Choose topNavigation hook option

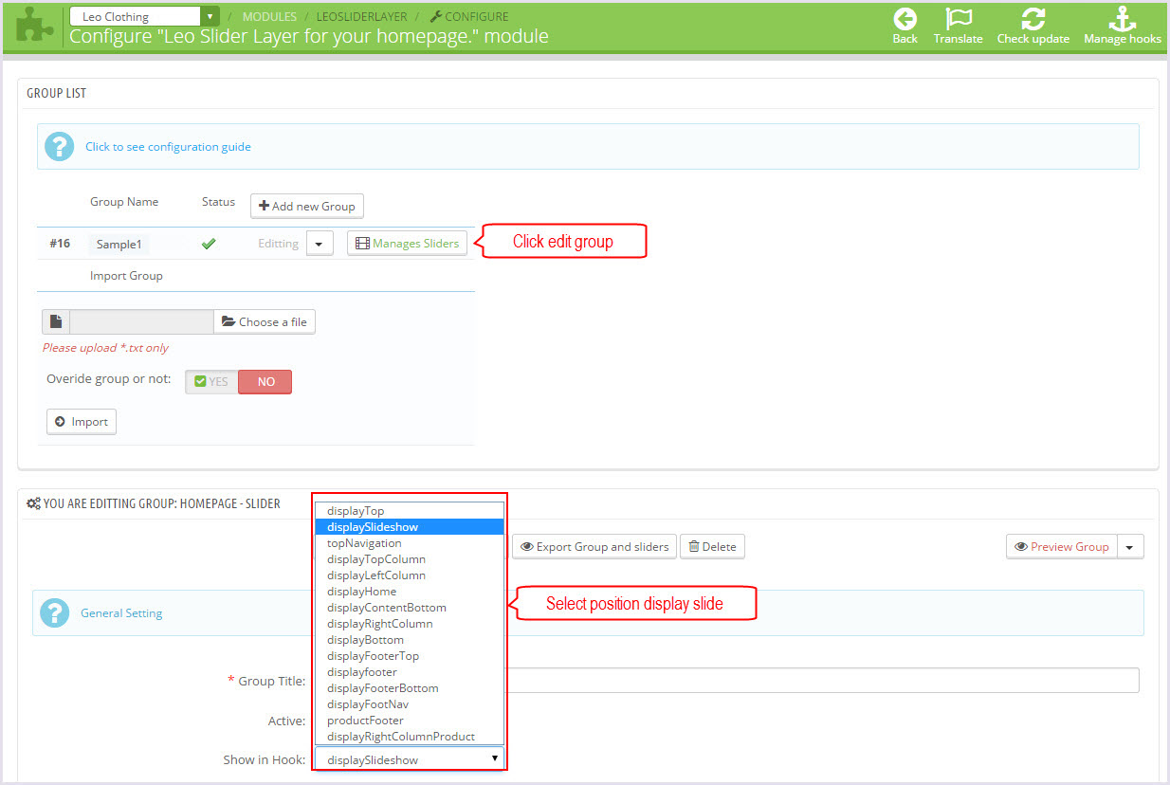pos(410,543)
